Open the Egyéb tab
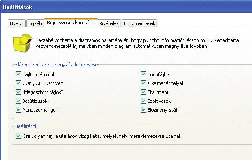 [35, 23]
